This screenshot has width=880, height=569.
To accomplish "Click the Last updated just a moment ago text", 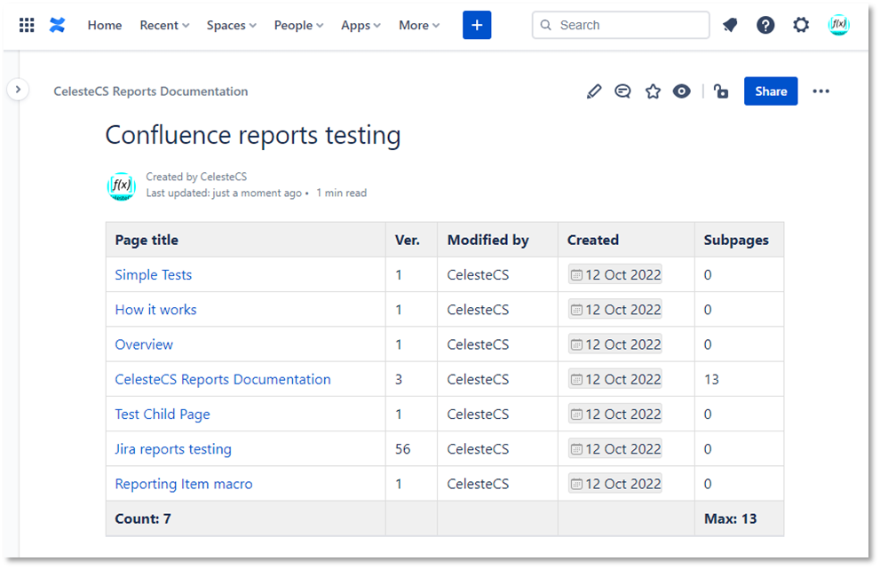I will (x=224, y=193).
